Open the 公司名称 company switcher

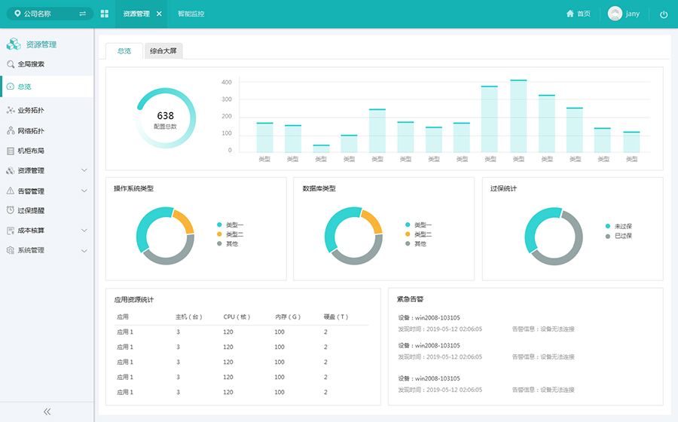(x=50, y=14)
